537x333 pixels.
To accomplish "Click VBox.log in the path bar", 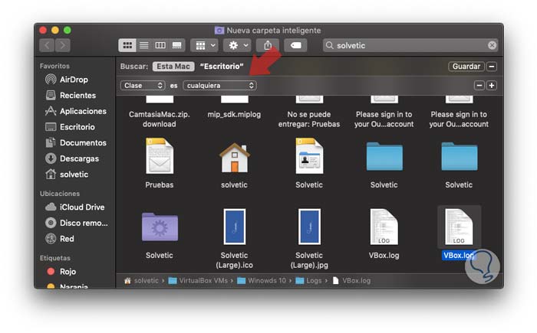I will pos(351,281).
